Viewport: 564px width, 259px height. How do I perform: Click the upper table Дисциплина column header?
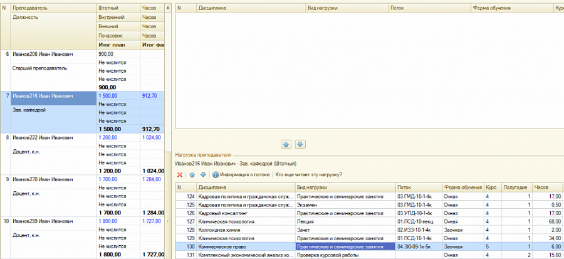(251, 8)
